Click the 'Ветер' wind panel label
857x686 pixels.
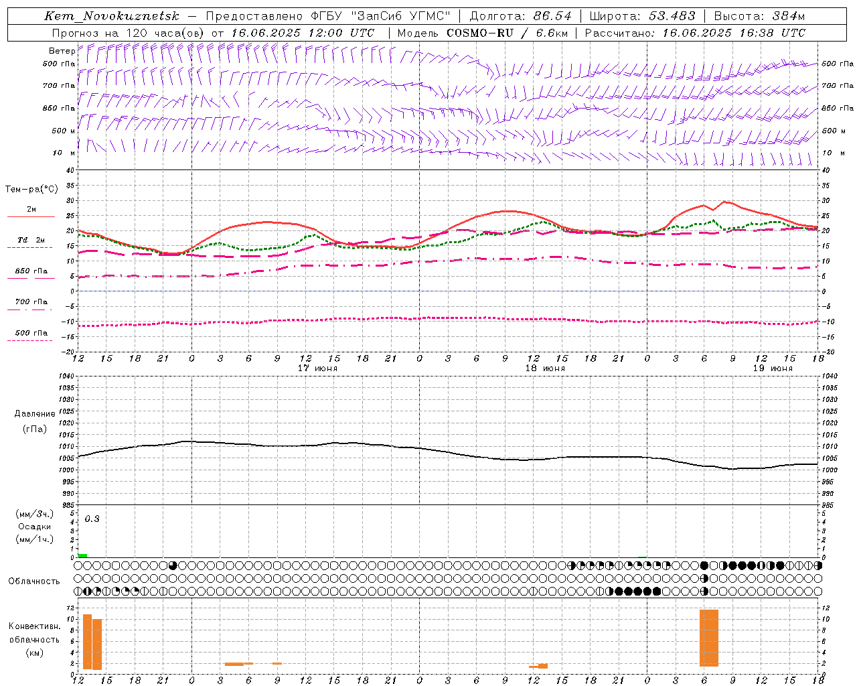pyautogui.click(x=62, y=51)
